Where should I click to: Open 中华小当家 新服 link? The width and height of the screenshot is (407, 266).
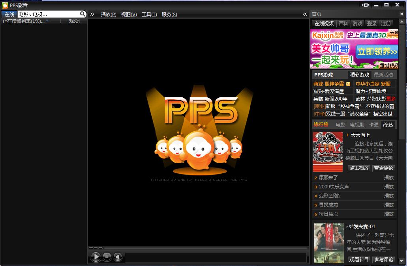(x=373, y=84)
